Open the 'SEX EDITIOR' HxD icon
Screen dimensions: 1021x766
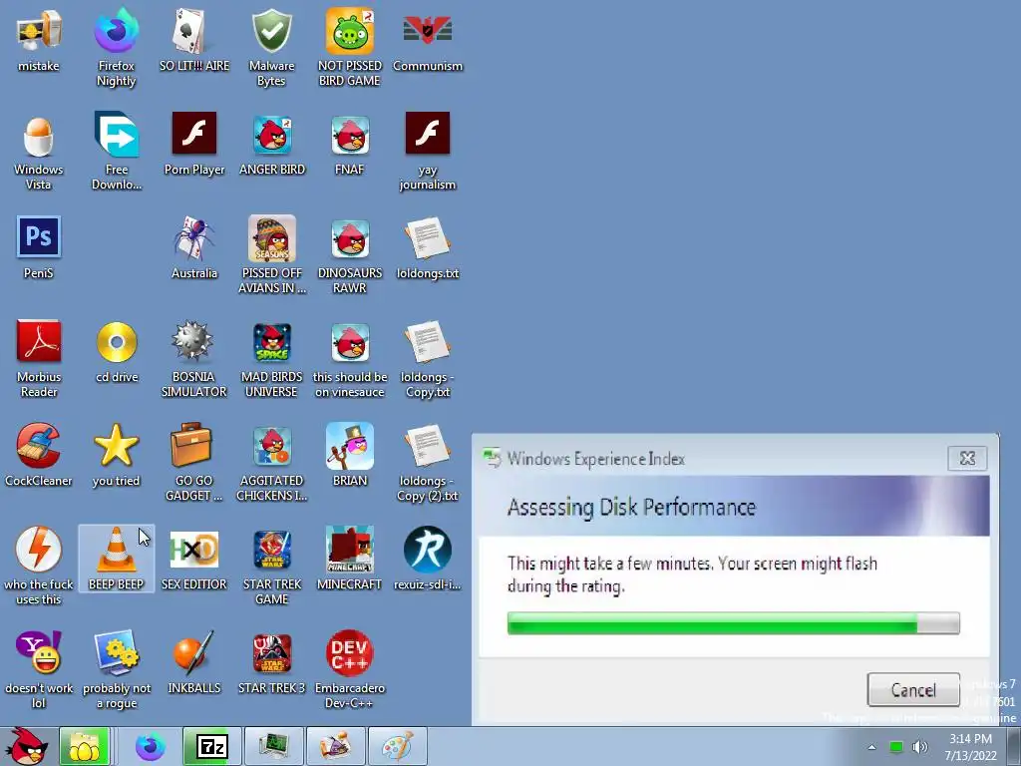(x=194, y=559)
